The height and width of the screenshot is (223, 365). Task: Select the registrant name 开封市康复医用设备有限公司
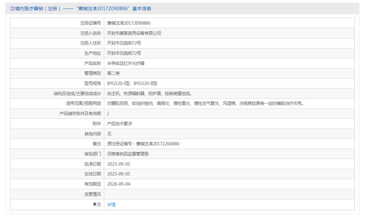click(134, 33)
